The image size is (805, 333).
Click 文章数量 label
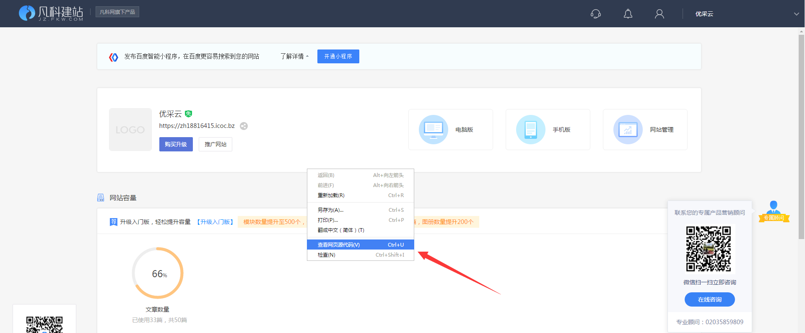click(158, 310)
